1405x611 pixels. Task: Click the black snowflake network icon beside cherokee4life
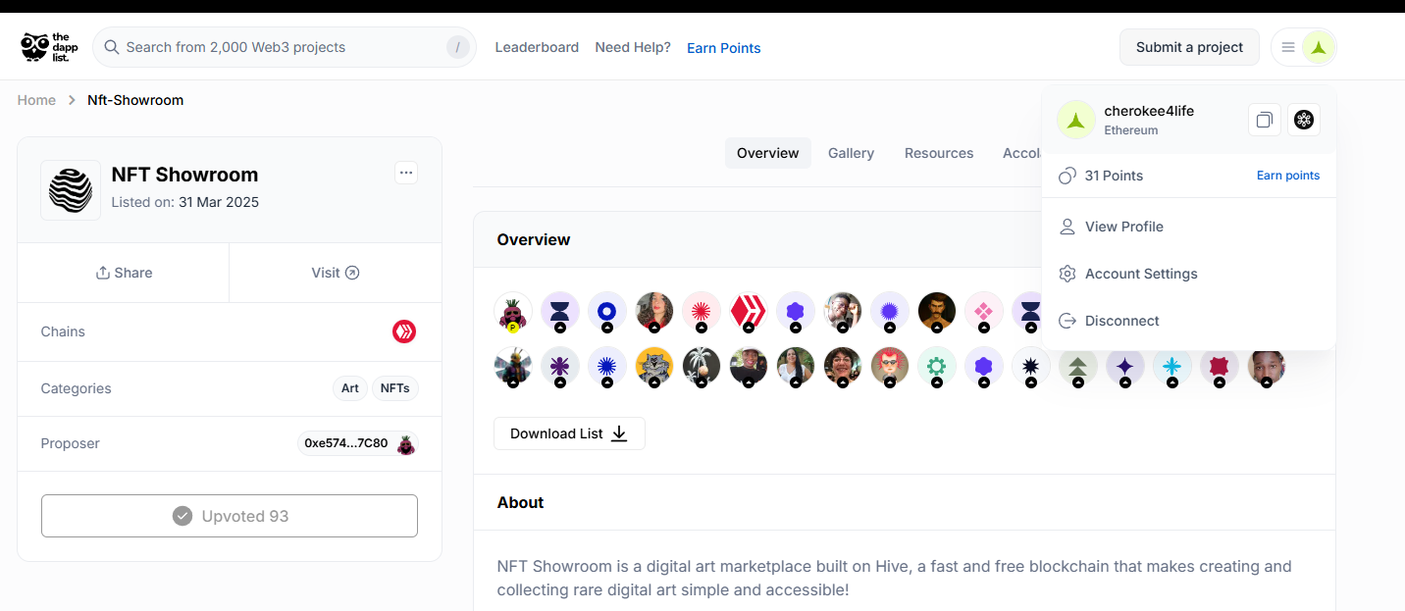(1304, 120)
